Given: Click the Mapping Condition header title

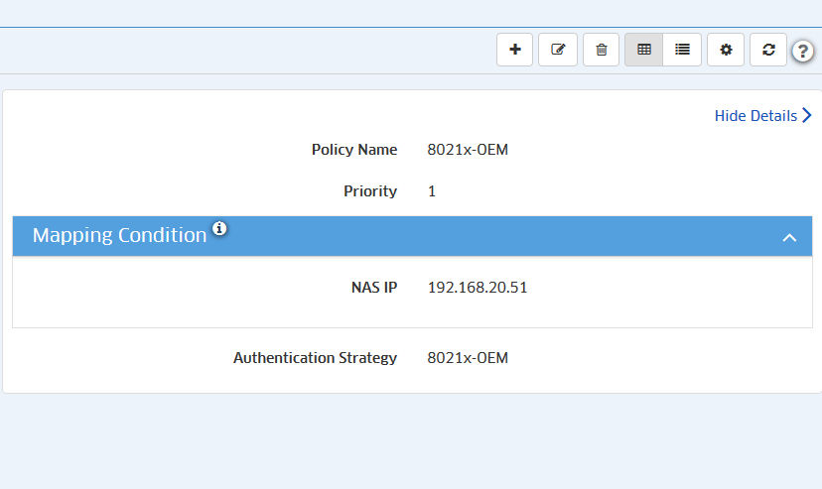Looking at the screenshot, I should coord(119,235).
